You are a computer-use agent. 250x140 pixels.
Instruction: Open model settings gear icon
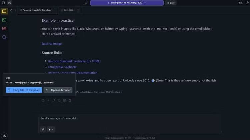click(x=86, y=3)
